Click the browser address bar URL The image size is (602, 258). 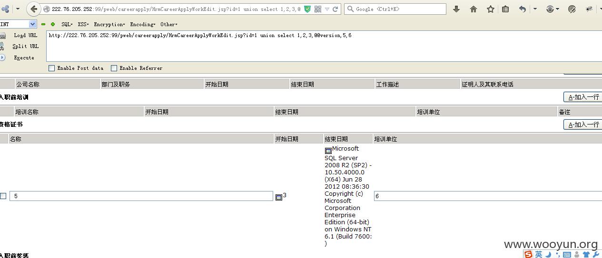point(176,9)
